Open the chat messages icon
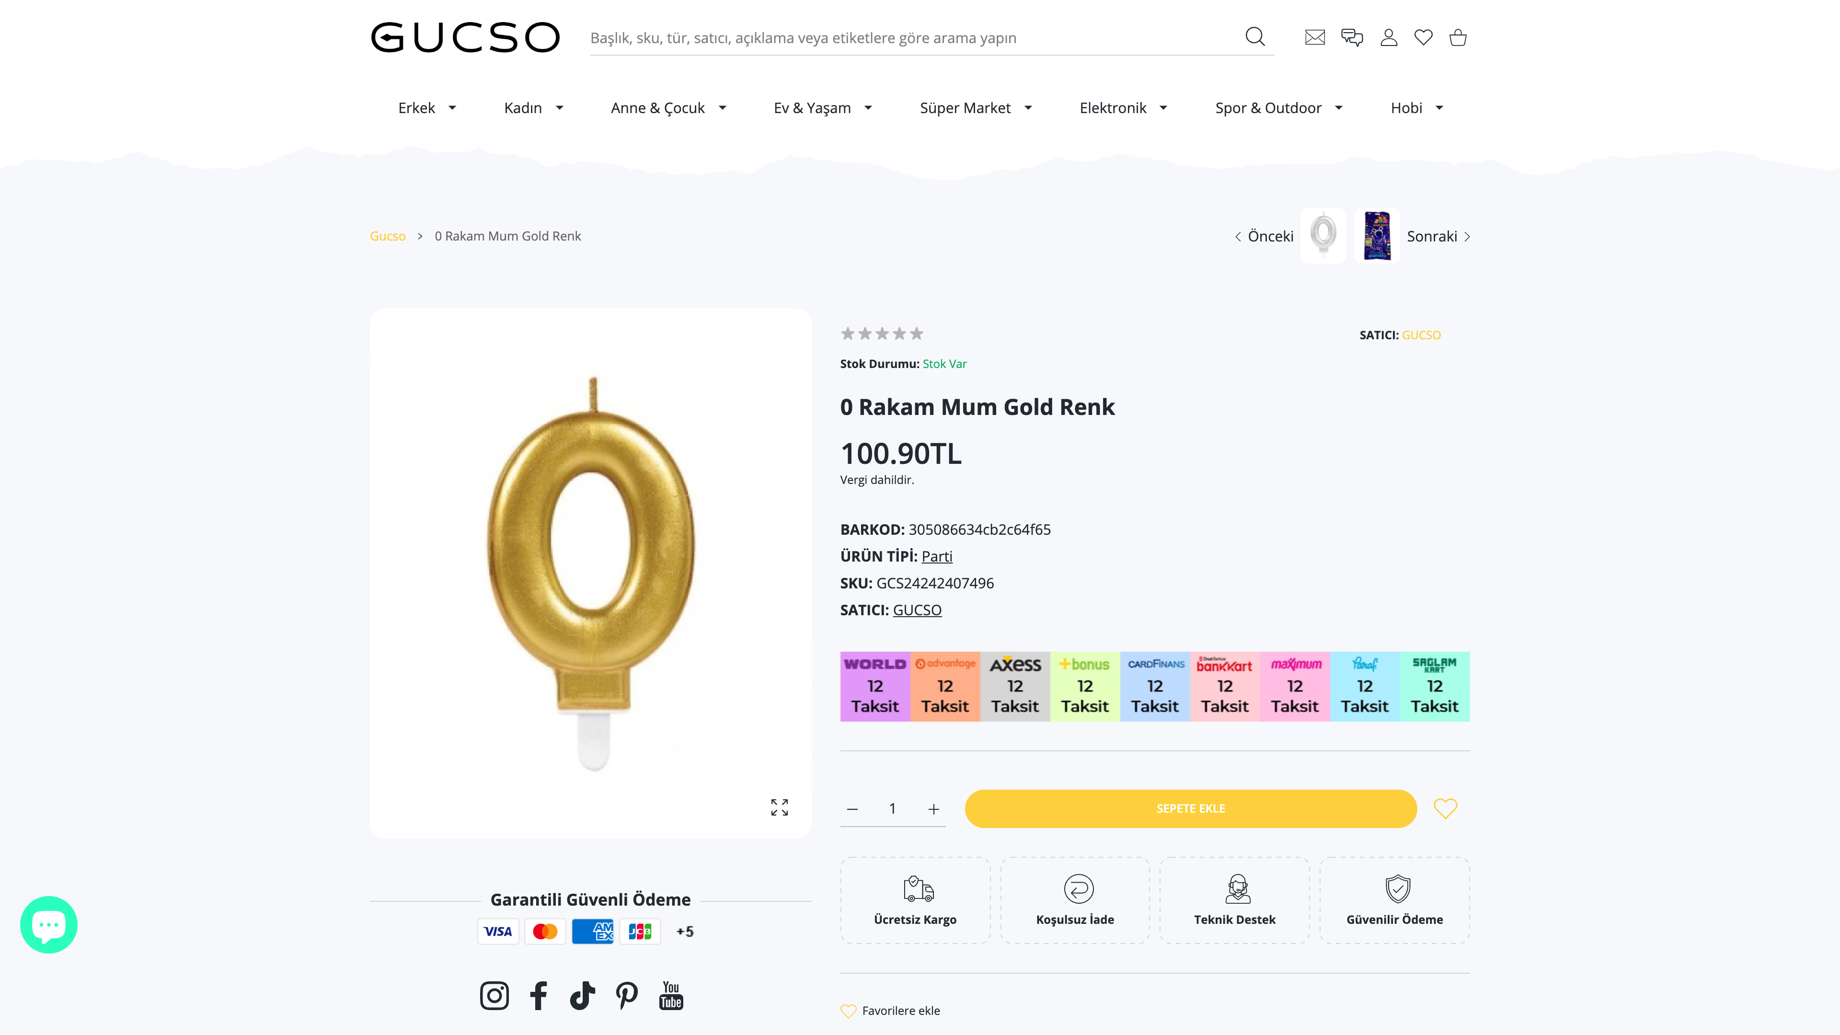This screenshot has height=1035, width=1840. (1352, 37)
